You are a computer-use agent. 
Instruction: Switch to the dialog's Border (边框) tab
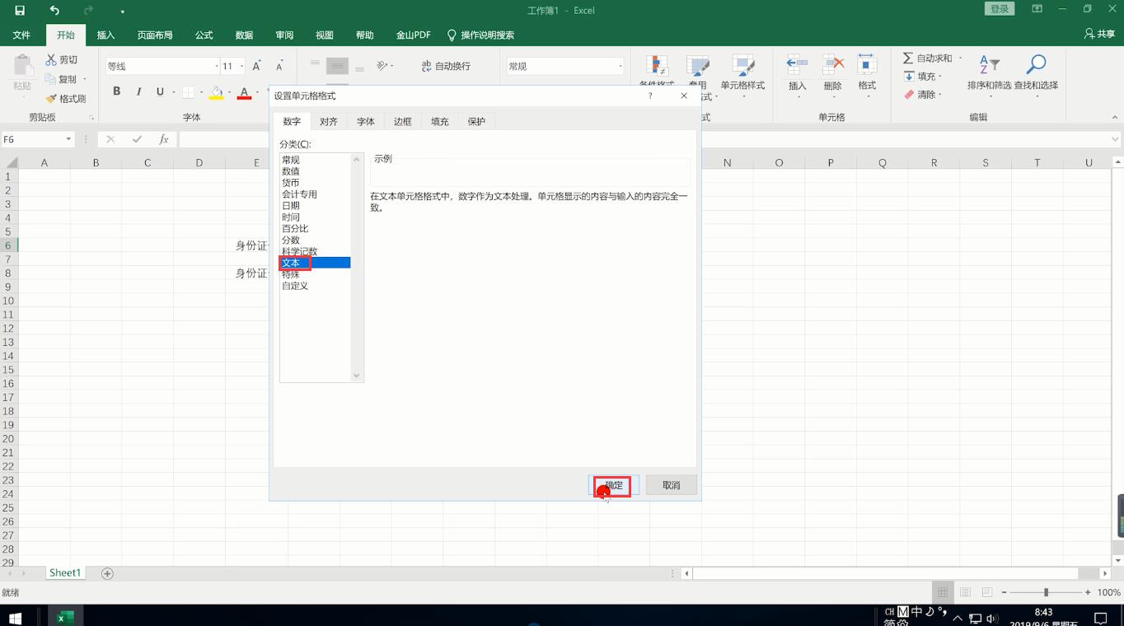point(402,121)
